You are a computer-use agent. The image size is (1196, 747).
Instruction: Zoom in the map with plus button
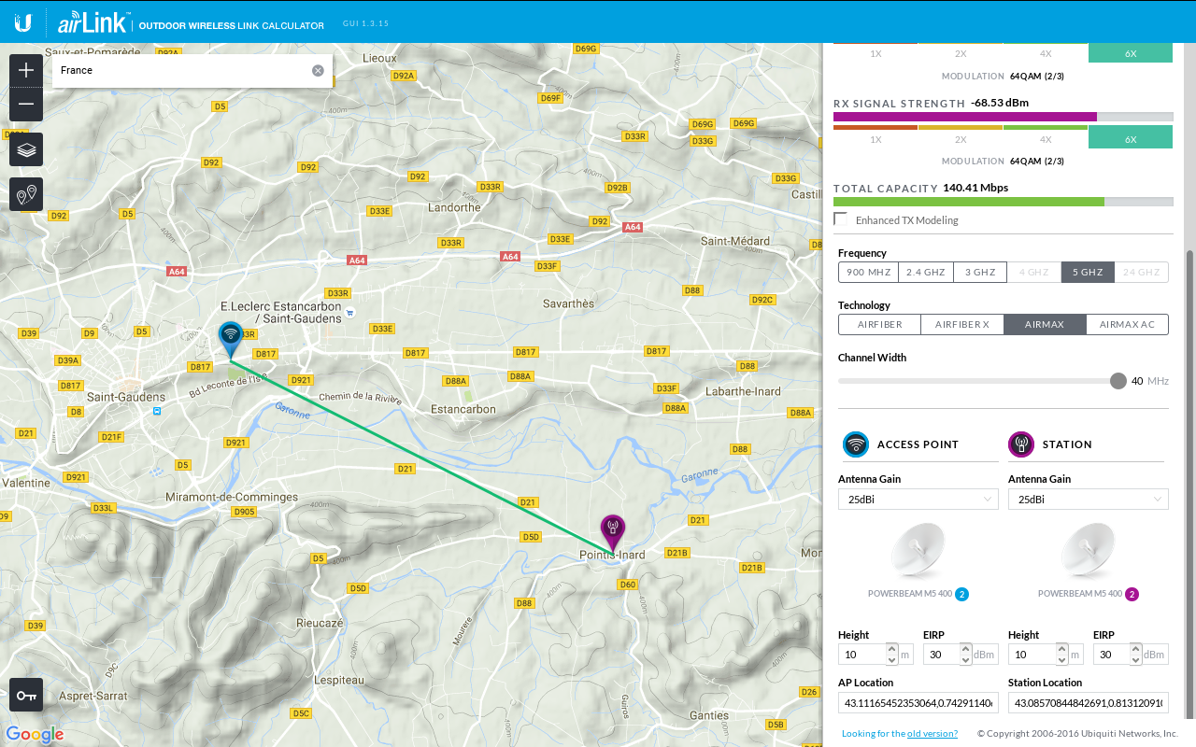pos(26,71)
